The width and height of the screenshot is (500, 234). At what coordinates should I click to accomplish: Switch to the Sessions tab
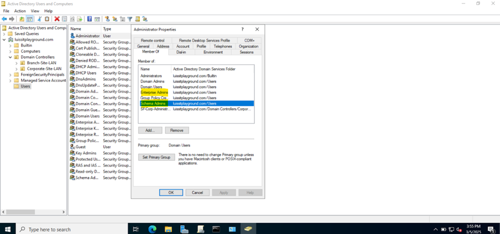(247, 52)
